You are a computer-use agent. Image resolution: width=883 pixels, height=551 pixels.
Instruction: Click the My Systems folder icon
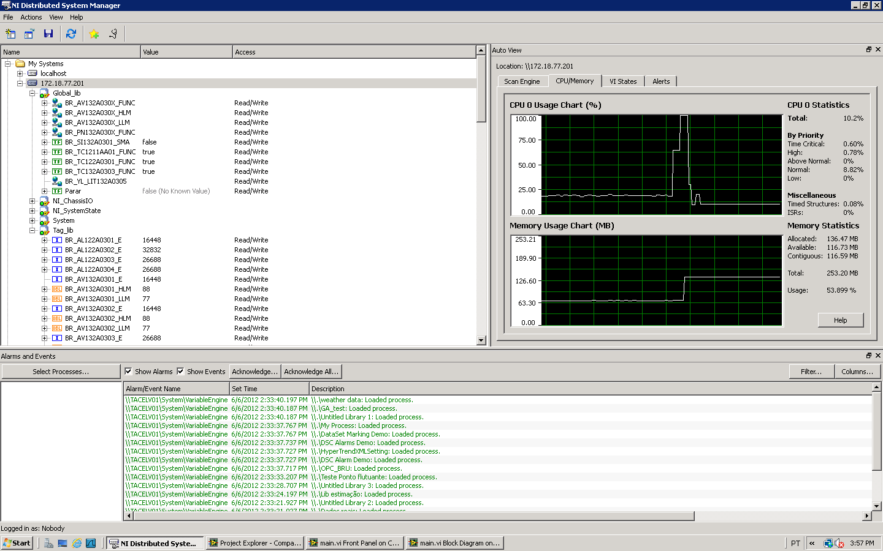pos(20,64)
